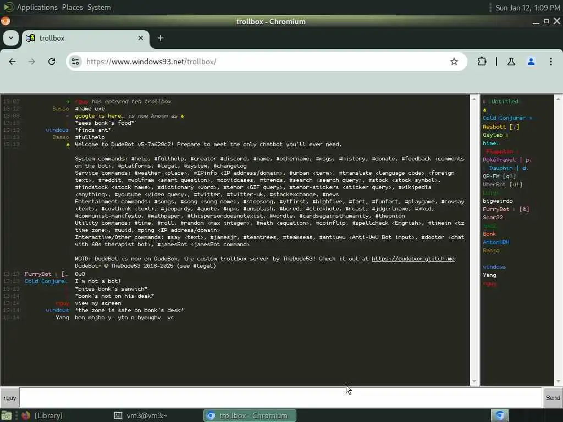
Task: Click 'has entered teh trollbox' message
Action: 131,102
